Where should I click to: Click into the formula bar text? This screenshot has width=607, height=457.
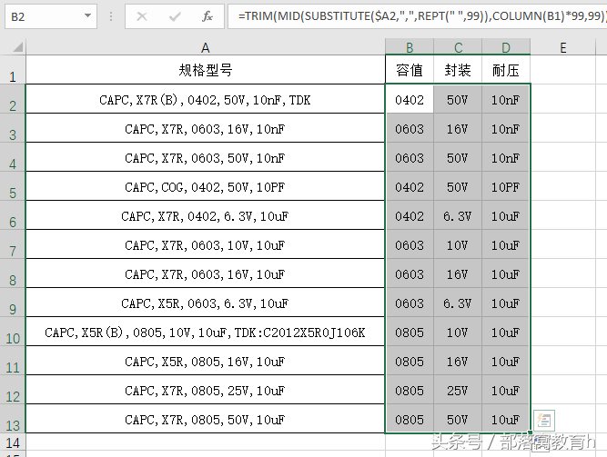point(418,16)
